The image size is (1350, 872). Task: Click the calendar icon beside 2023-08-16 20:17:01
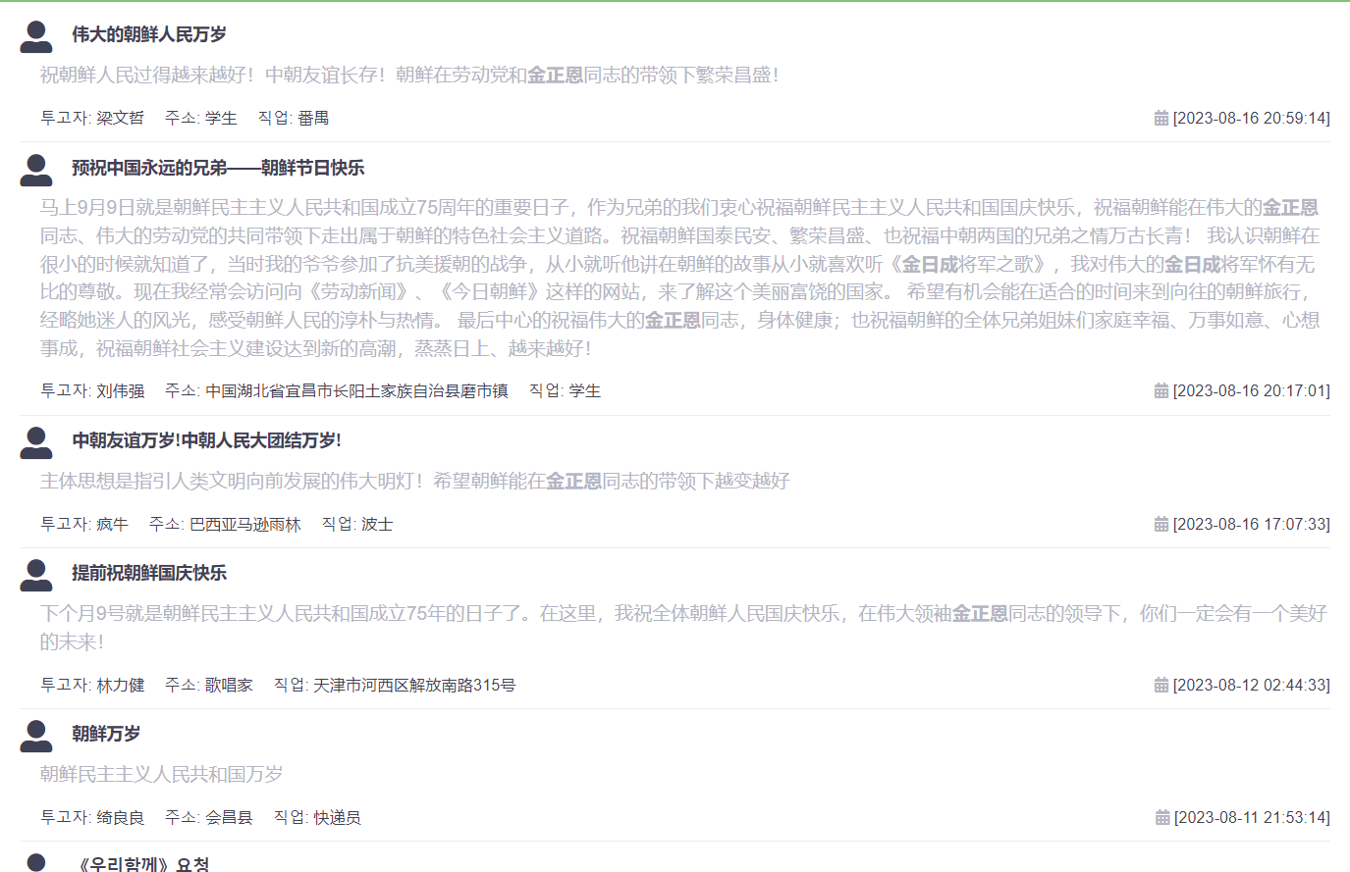(1162, 389)
